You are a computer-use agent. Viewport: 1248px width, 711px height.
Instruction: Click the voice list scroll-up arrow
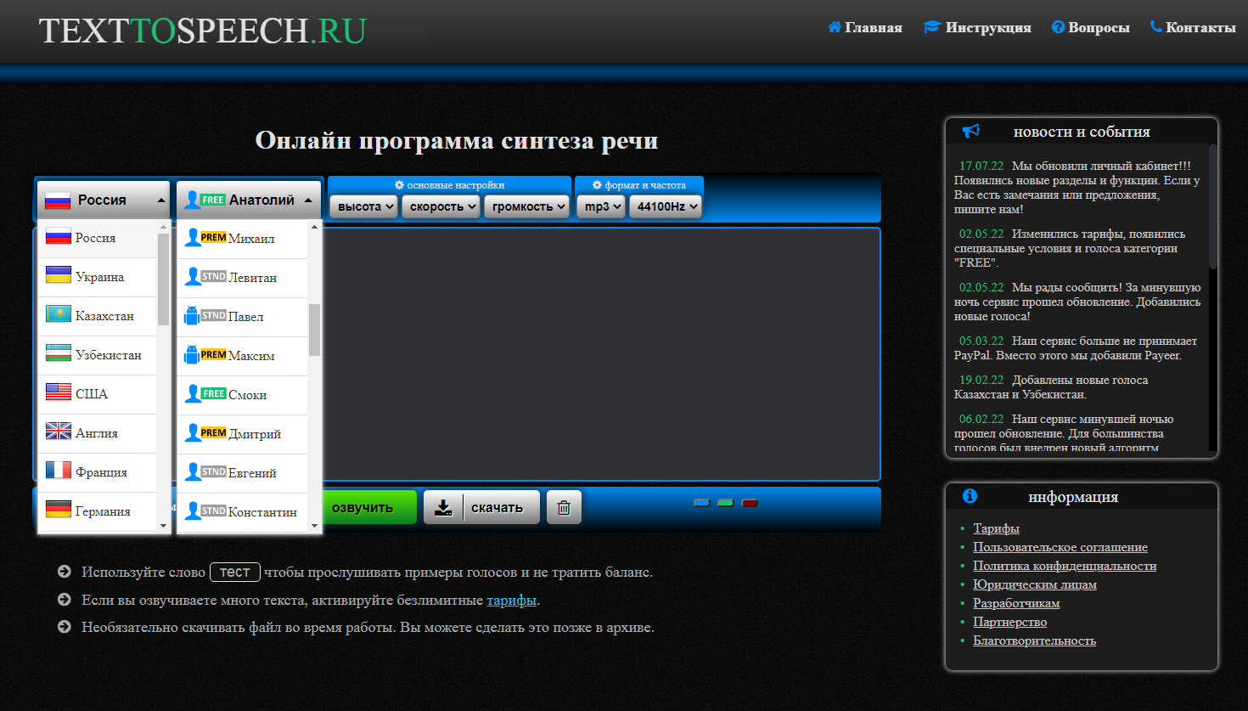(x=314, y=227)
